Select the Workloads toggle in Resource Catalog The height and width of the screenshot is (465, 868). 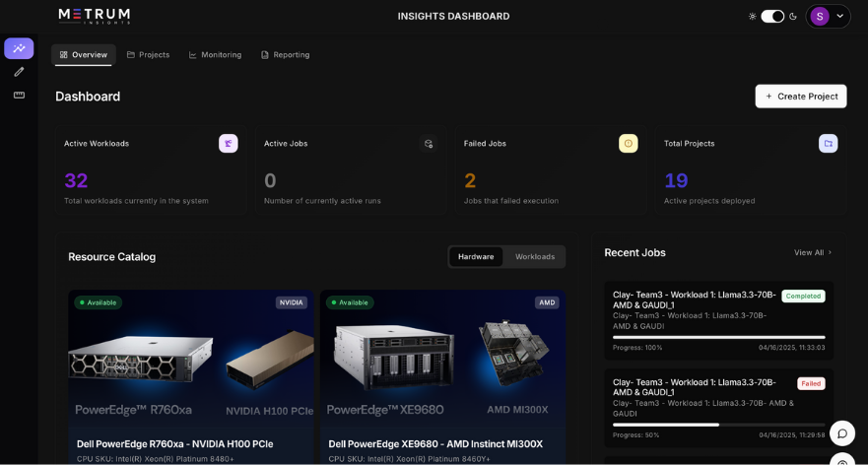(x=535, y=257)
